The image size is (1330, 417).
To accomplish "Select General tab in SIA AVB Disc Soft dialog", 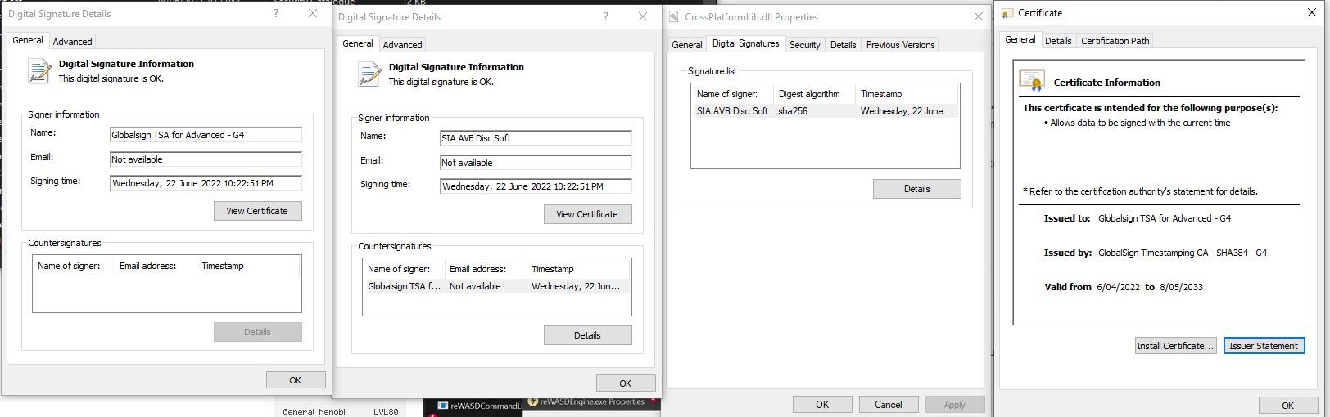I will click(357, 43).
